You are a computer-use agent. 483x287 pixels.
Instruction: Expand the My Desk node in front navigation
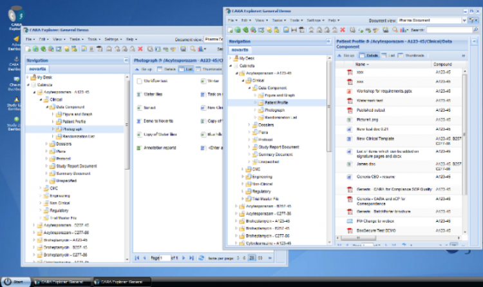point(231,58)
